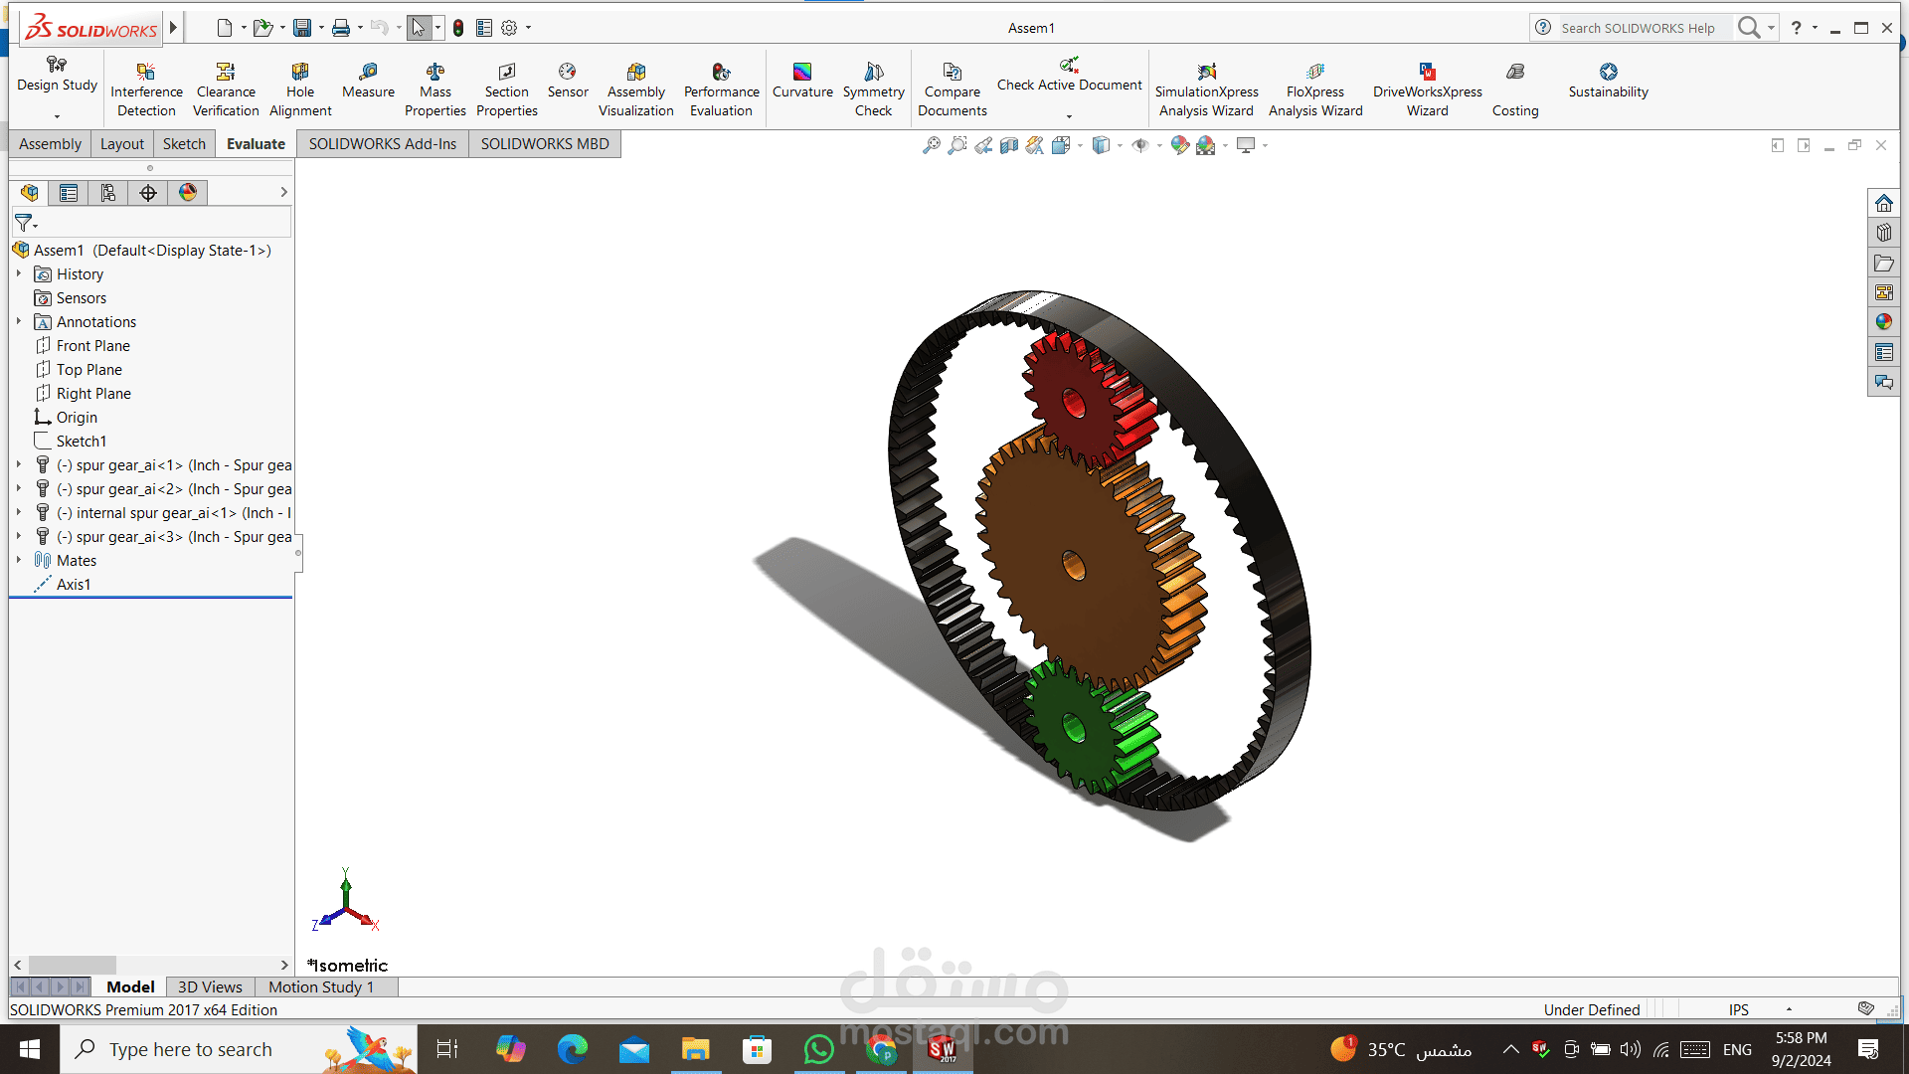Click the Measure tool icon

point(368,72)
